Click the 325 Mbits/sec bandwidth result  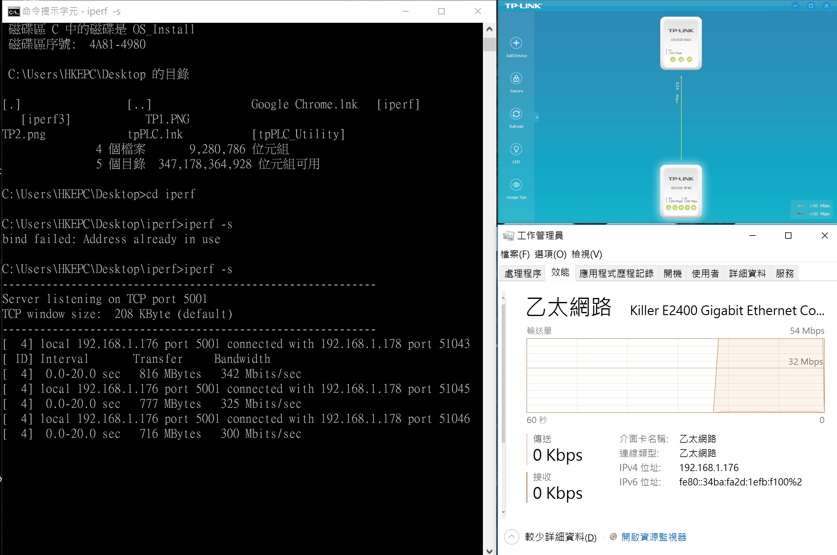point(261,404)
